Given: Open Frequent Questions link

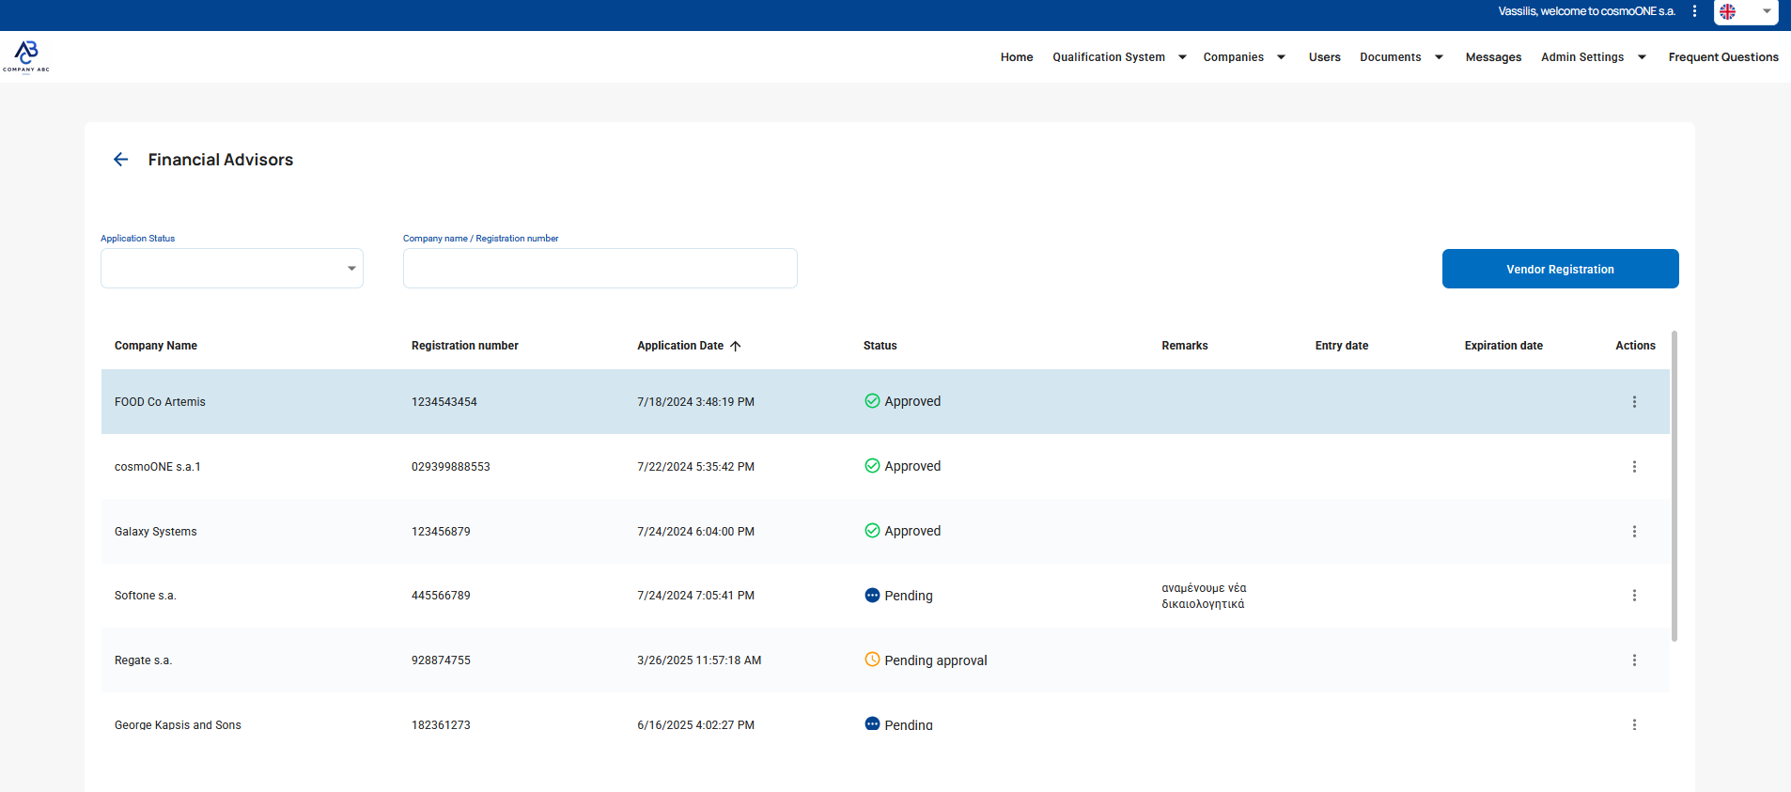Looking at the screenshot, I should point(1723,57).
